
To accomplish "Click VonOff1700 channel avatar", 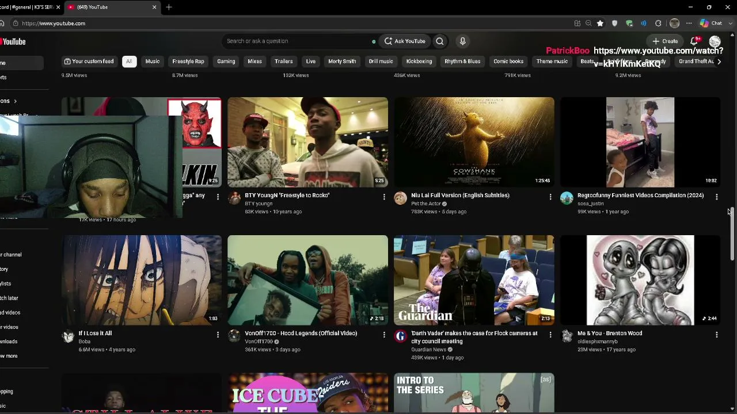I will [x=234, y=336].
